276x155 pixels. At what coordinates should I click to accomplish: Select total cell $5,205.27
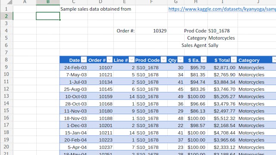pyautogui.click(x=223, y=96)
